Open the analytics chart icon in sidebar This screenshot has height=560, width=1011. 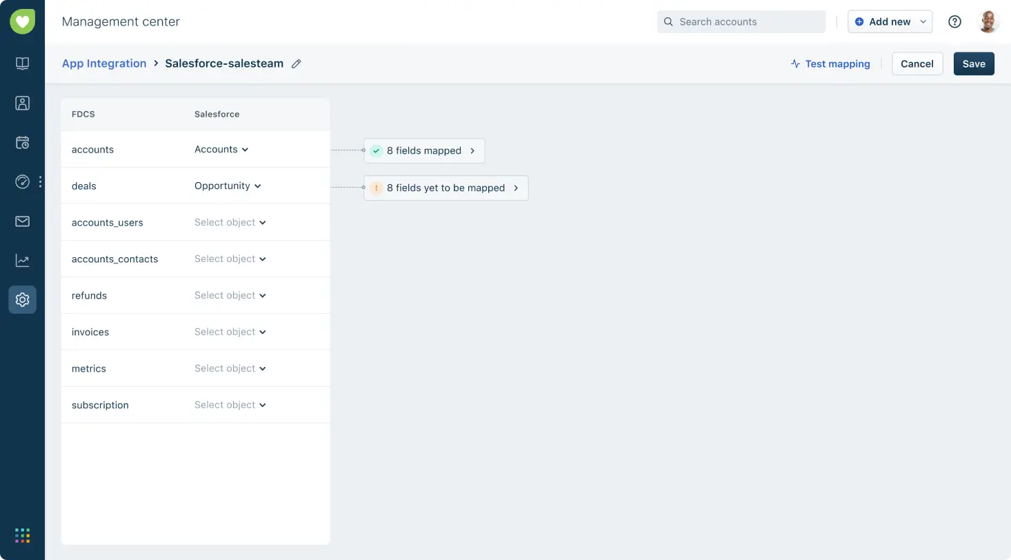(x=22, y=261)
